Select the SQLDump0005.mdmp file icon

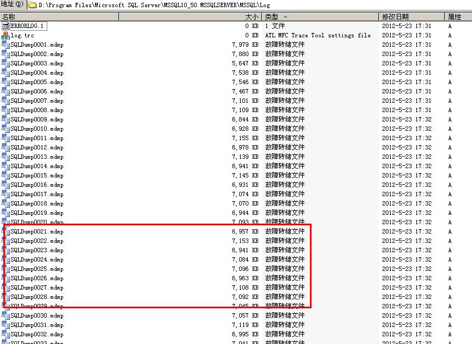pyautogui.click(x=5, y=82)
